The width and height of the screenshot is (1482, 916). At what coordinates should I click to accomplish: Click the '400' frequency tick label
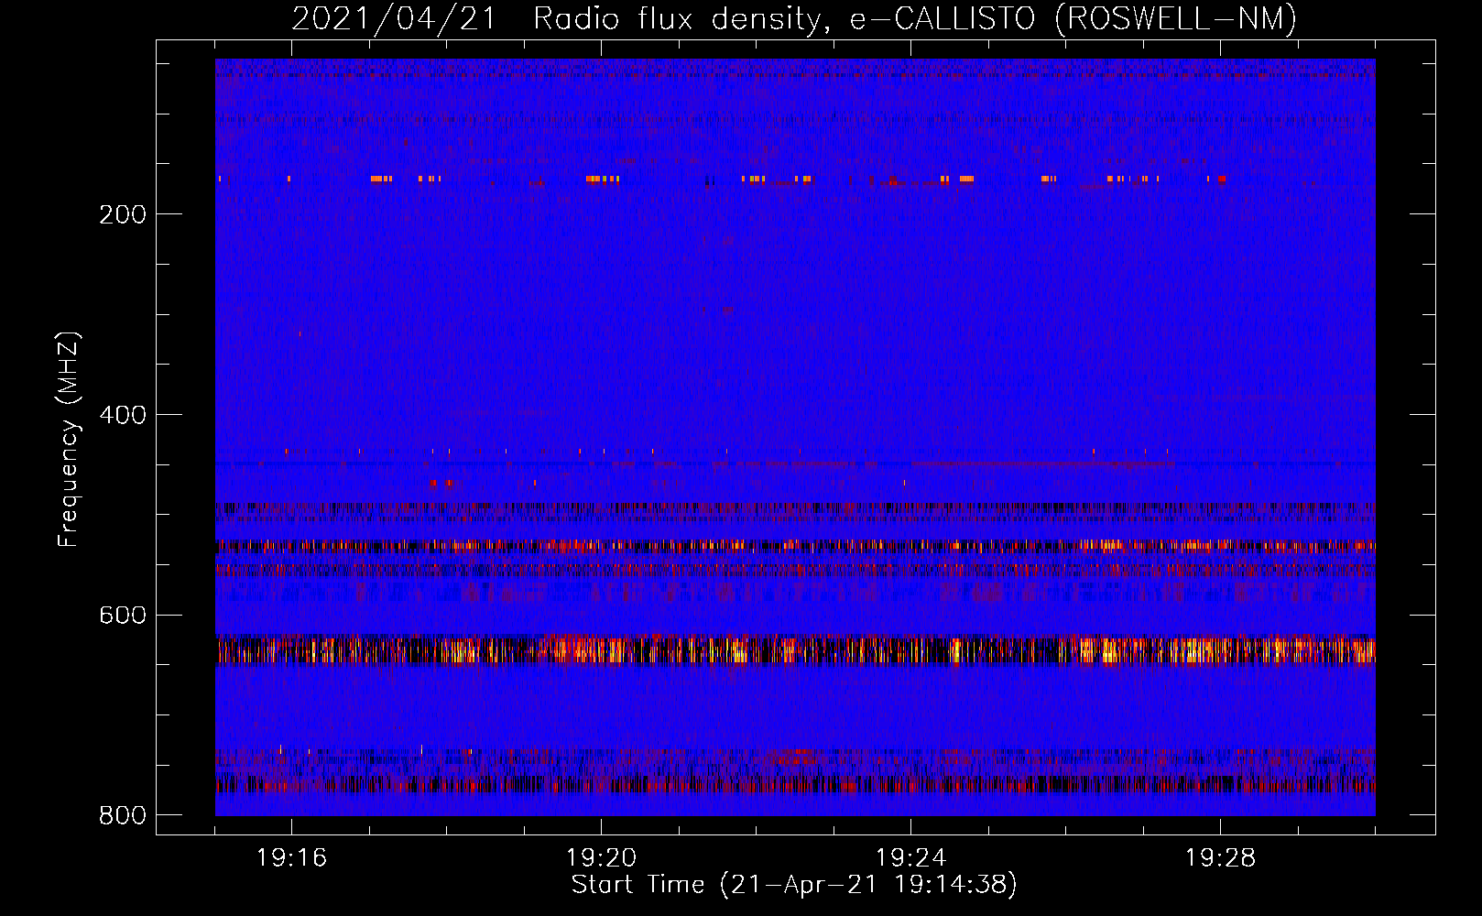tap(123, 415)
